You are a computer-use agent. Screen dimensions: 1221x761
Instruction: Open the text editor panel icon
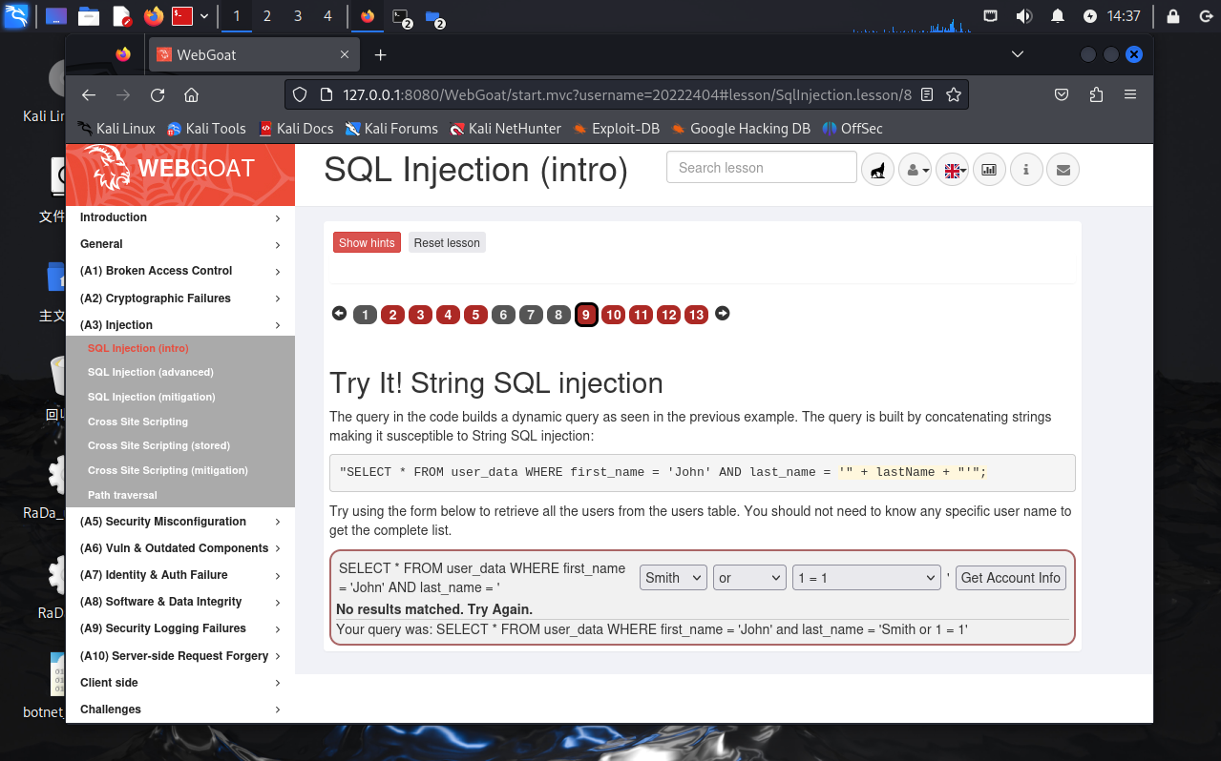(121, 16)
